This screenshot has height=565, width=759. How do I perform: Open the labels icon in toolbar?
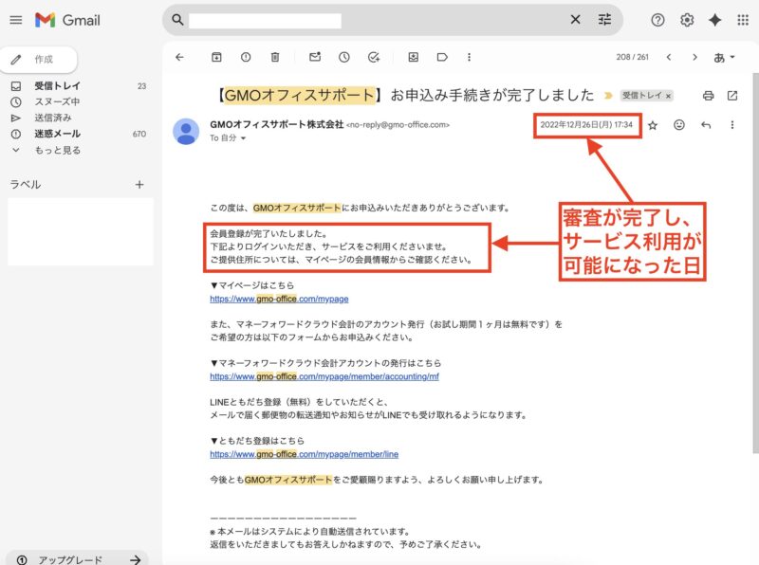[x=442, y=57]
